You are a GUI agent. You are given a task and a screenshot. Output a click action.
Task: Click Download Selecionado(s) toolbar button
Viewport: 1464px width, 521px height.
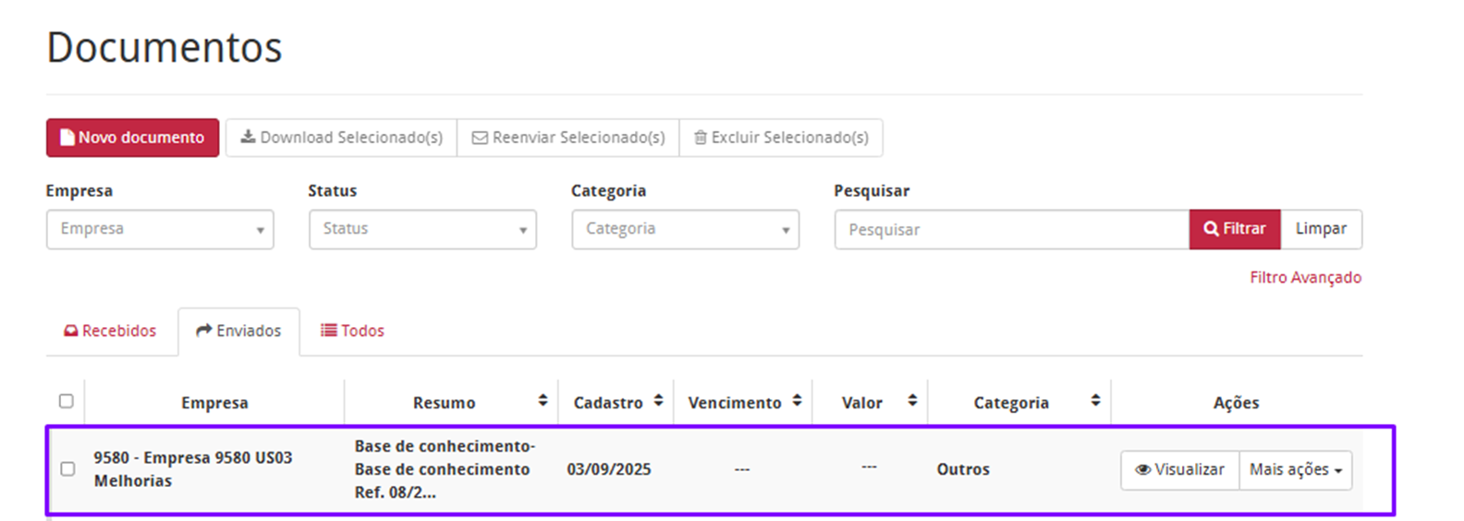pyautogui.click(x=342, y=138)
